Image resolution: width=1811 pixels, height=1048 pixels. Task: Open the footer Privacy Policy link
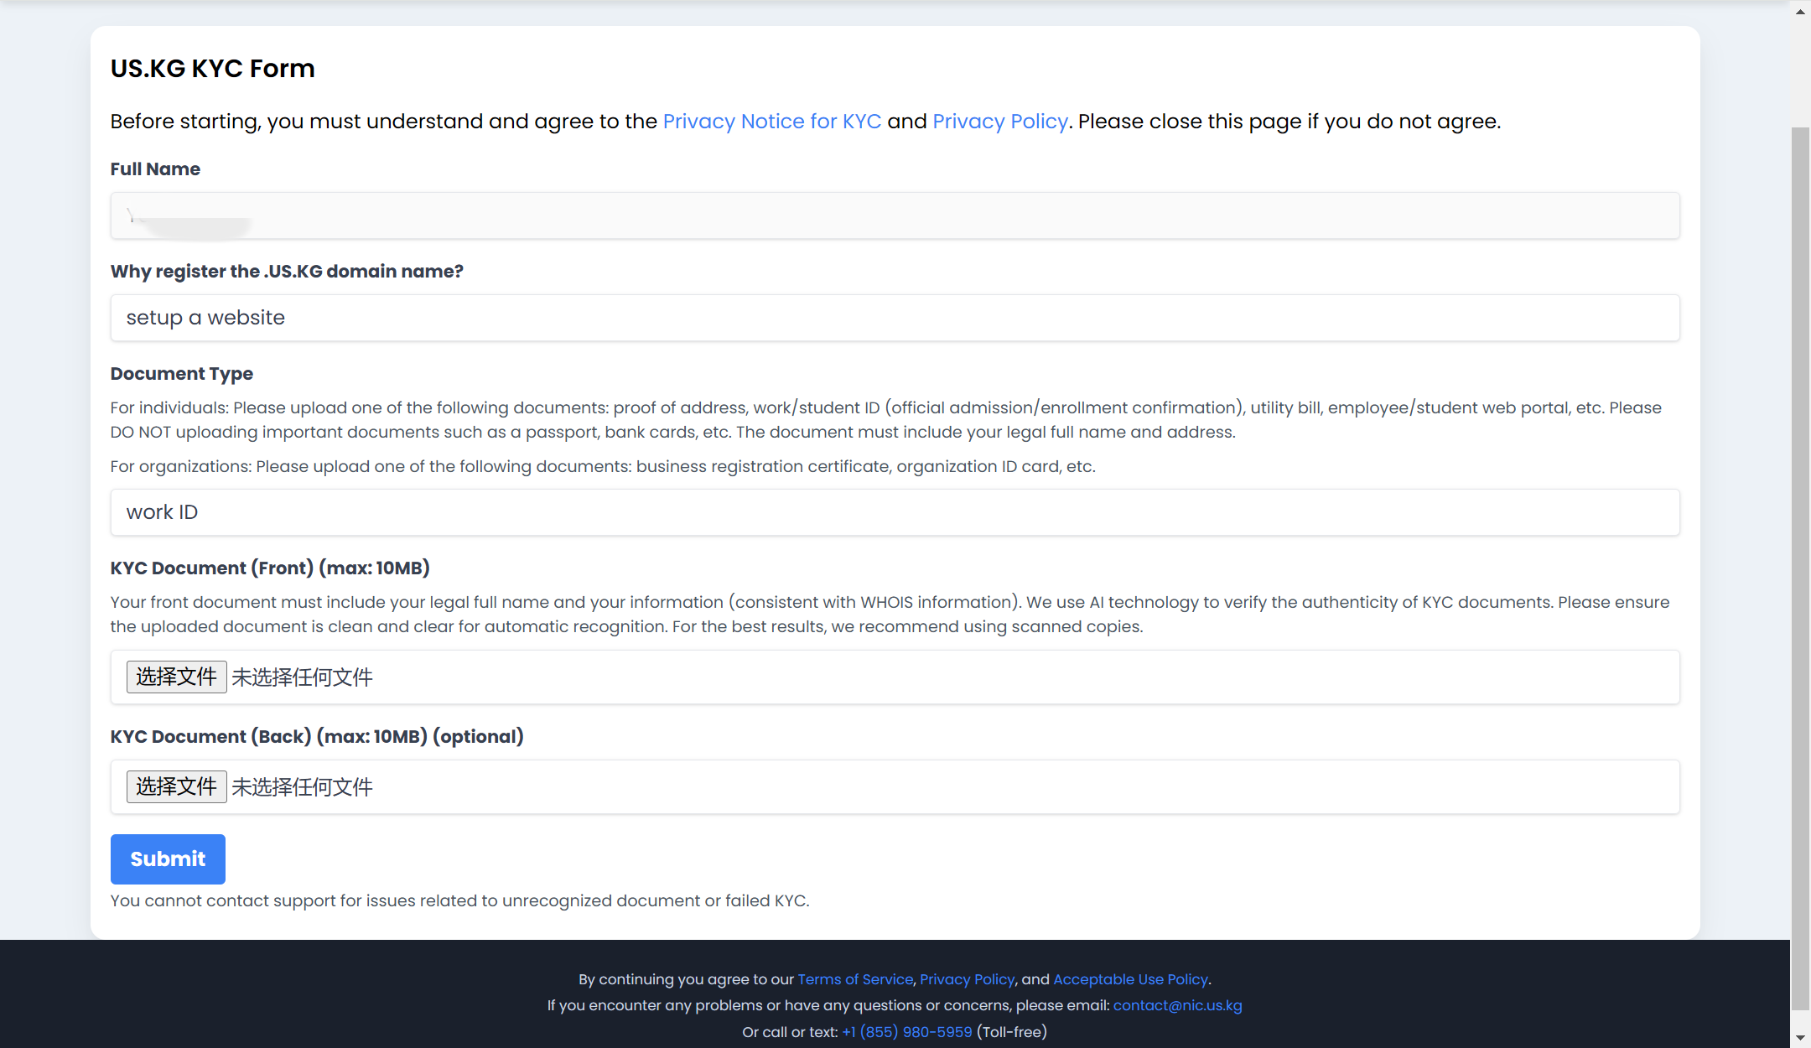coord(967,979)
